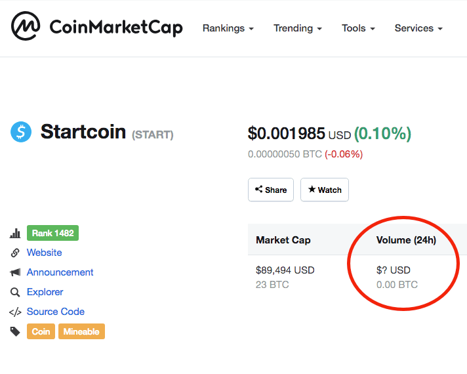Toggle the Watch star button
This screenshot has height=374, width=467.
pos(325,190)
